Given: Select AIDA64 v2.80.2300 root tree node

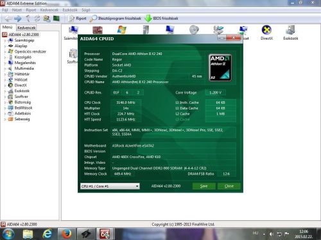Looking at the screenshot, I should (21, 35).
